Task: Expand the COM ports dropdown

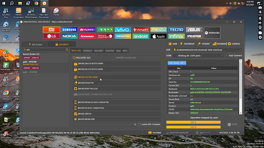Action: coord(222,56)
